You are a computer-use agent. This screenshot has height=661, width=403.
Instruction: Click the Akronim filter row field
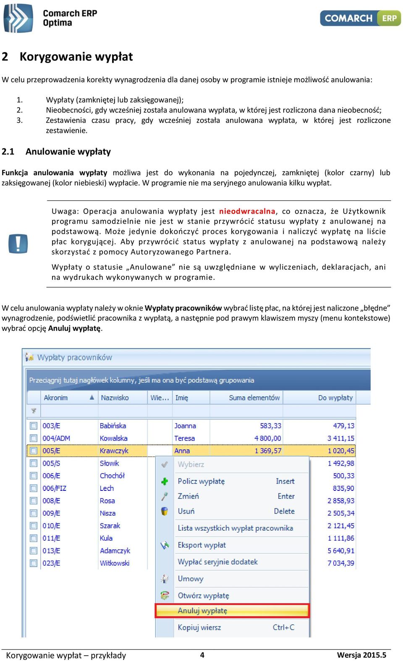point(69,411)
